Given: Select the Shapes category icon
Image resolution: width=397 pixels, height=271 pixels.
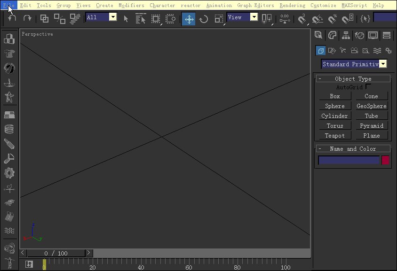Looking at the screenshot, I should point(332,51).
